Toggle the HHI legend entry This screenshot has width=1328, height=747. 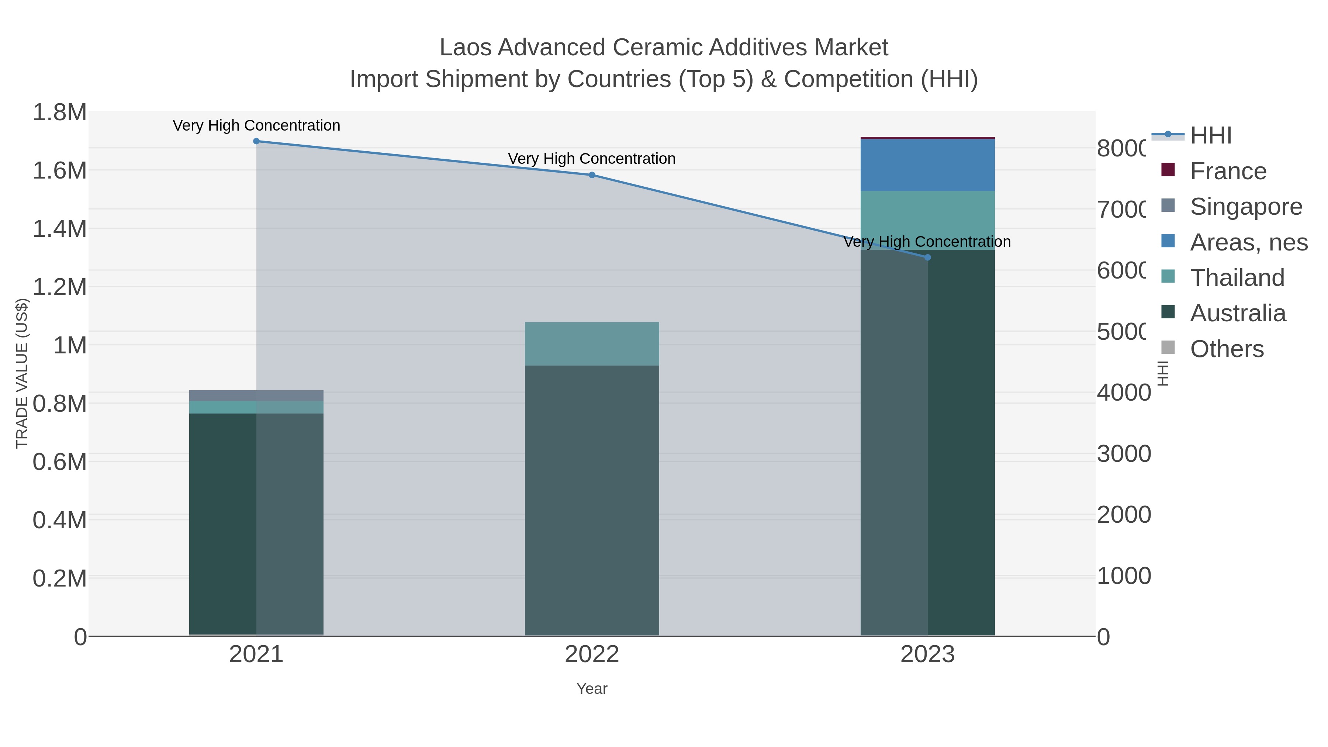tap(1192, 135)
